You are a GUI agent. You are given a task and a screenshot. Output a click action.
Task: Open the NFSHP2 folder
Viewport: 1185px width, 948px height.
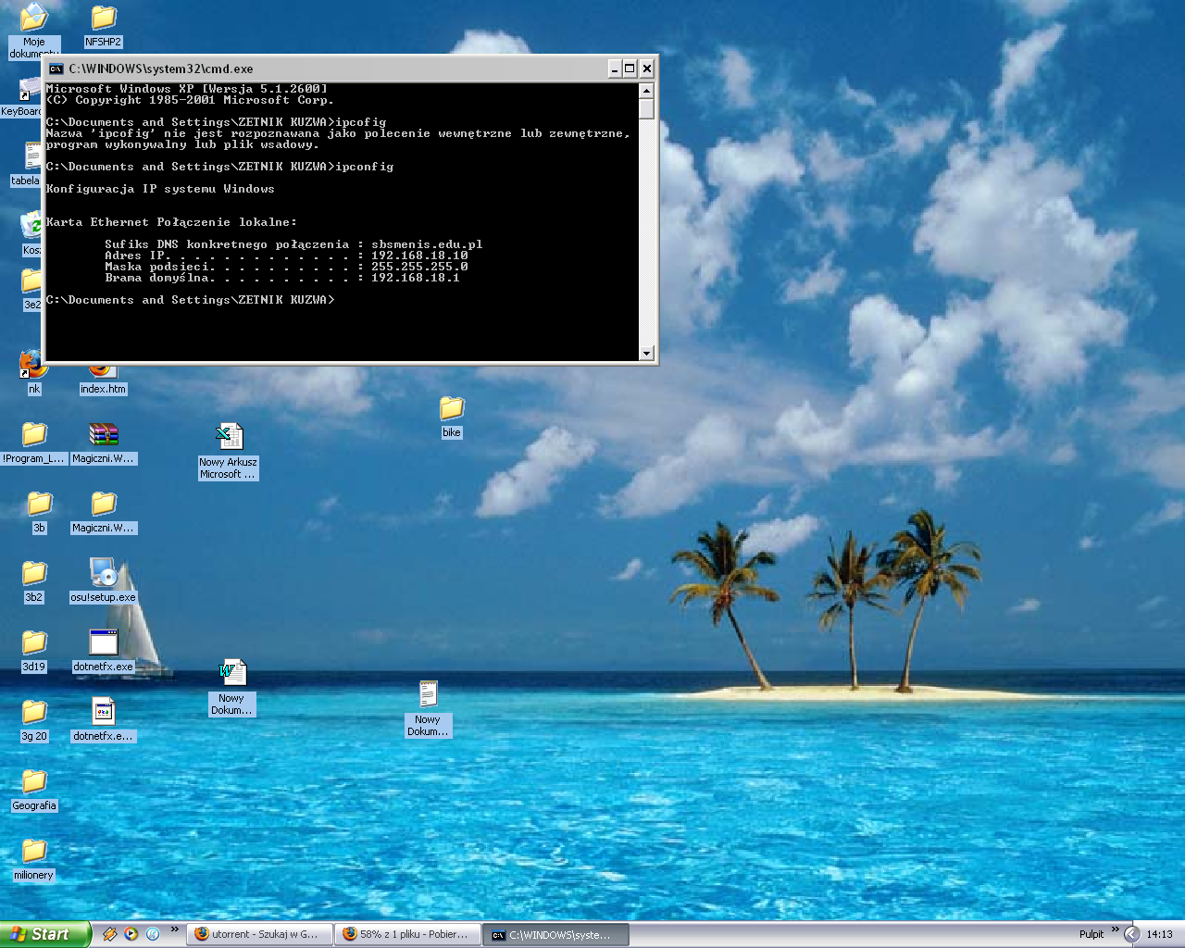[x=103, y=19]
